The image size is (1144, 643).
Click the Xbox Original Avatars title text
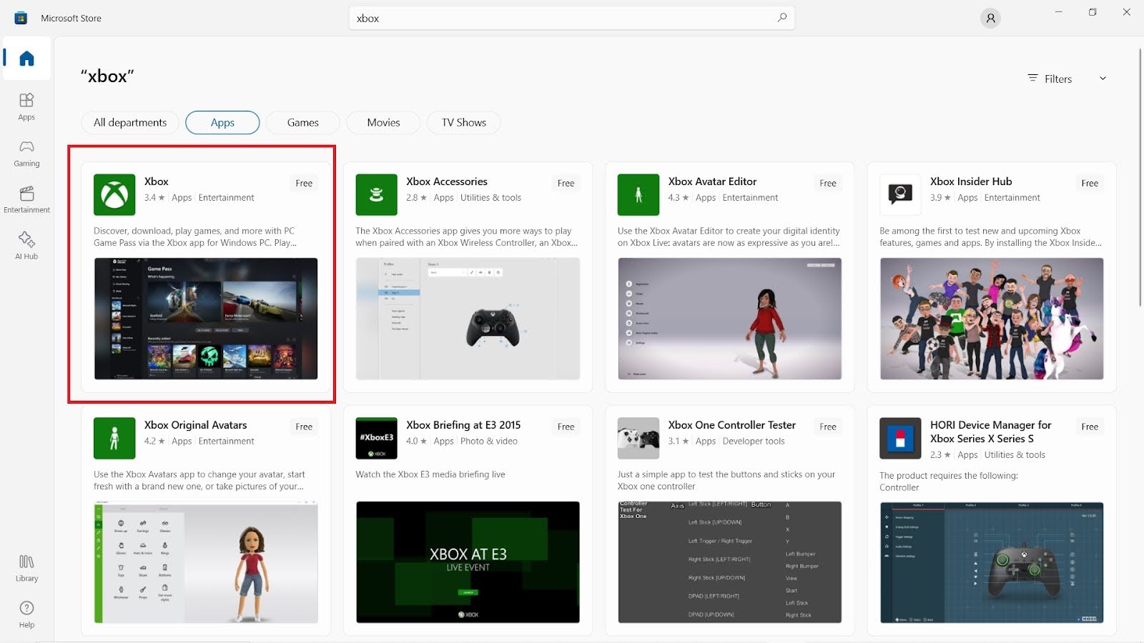pos(195,425)
